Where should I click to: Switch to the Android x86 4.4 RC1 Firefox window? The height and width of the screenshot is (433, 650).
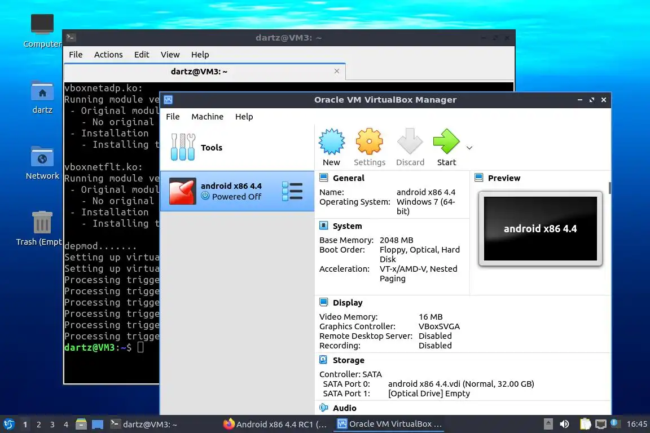click(275, 425)
